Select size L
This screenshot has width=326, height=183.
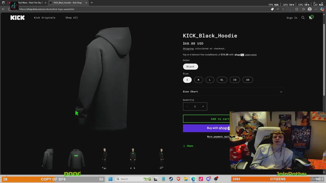point(210,80)
